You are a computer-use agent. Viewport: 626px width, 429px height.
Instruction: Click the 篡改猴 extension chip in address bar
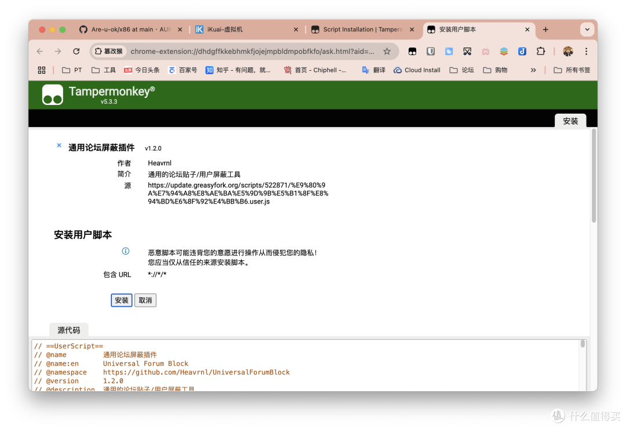[x=108, y=51]
